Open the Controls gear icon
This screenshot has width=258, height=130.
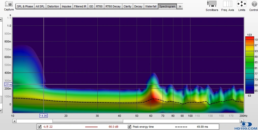[x=254, y=4]
